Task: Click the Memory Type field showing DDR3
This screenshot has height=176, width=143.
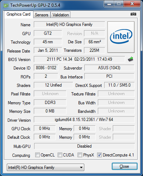Action: [50, 103]
